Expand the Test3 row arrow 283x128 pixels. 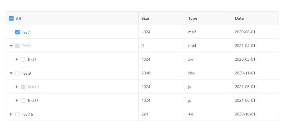click(x=17, y=60)
